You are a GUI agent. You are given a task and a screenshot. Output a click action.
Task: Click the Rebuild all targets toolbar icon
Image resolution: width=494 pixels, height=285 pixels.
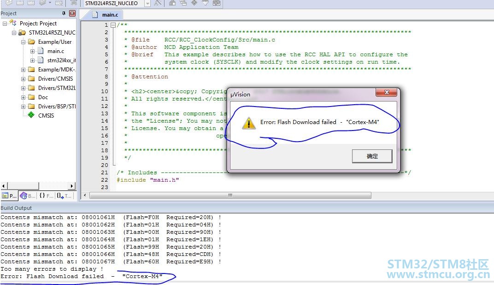31,3
